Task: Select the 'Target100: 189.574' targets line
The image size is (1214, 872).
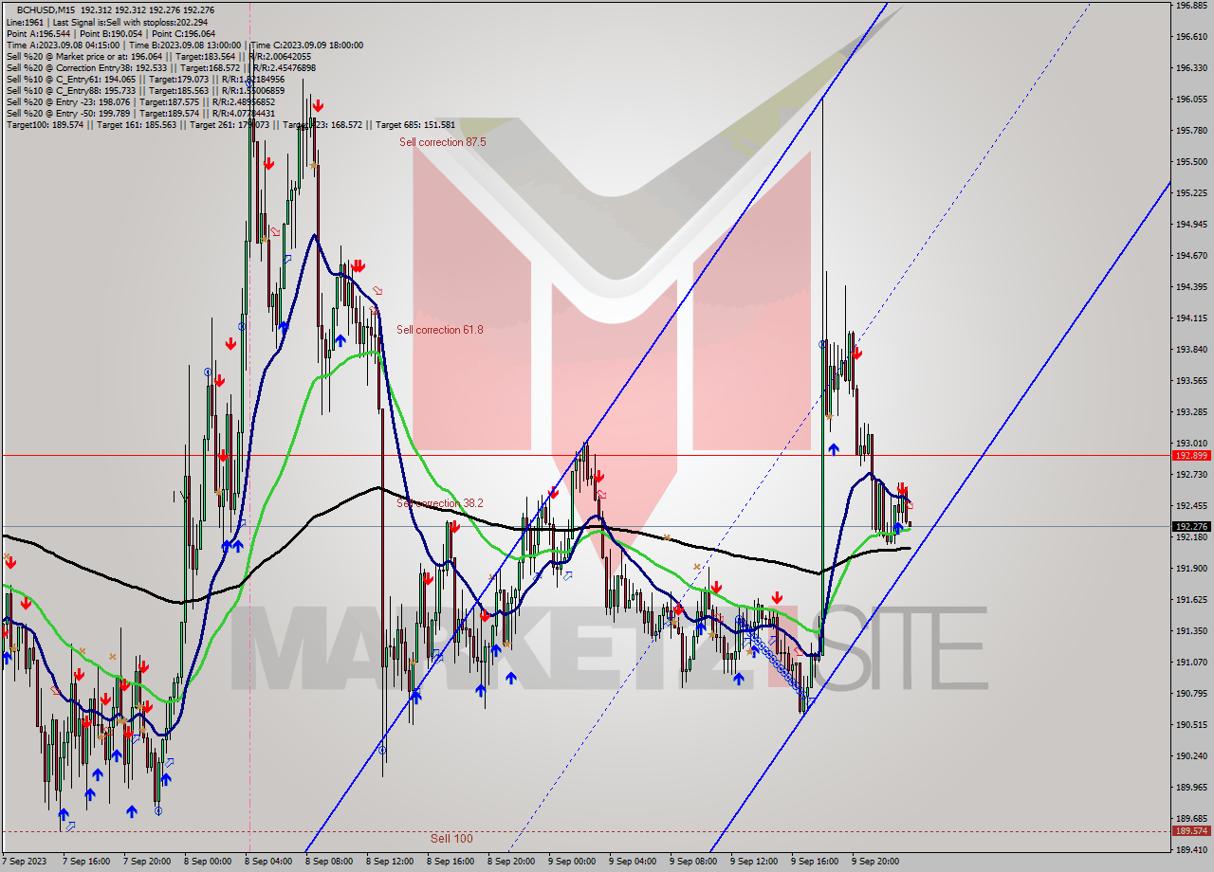Action: pyautogui.click(x=230, y=125)
